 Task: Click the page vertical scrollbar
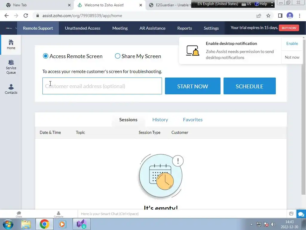[x=303, y=116]
